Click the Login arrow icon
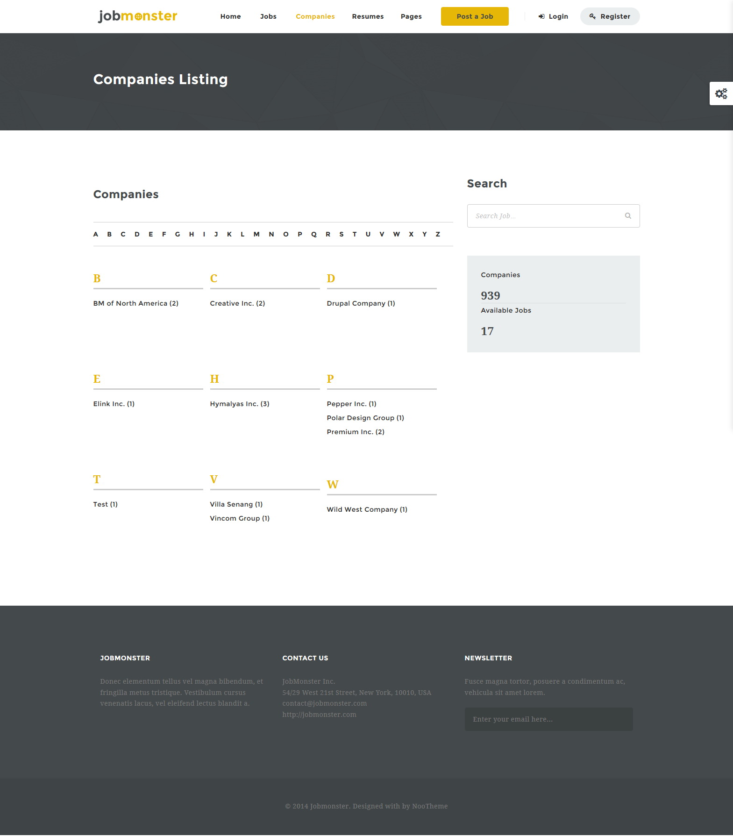The height and width of the screenshot is (837, 733). coord(541,16)
